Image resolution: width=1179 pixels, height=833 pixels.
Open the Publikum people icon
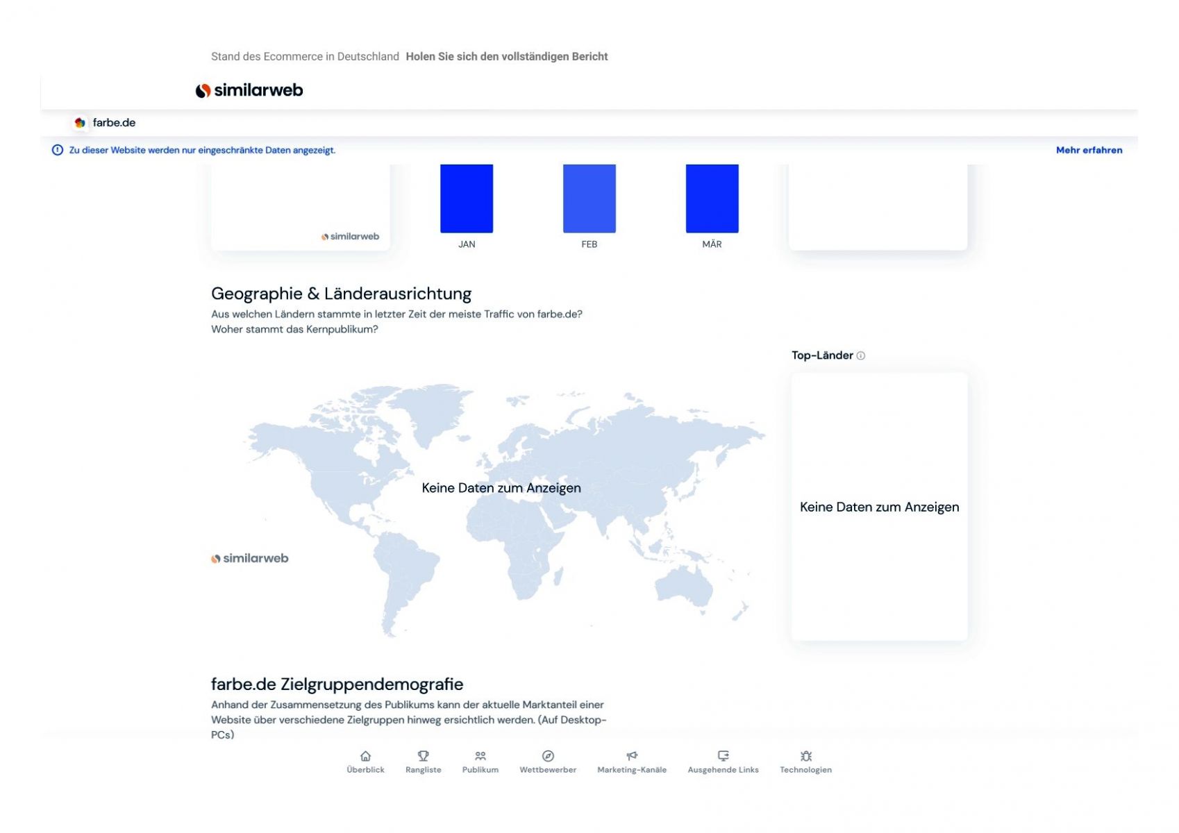tap(480, 756)
